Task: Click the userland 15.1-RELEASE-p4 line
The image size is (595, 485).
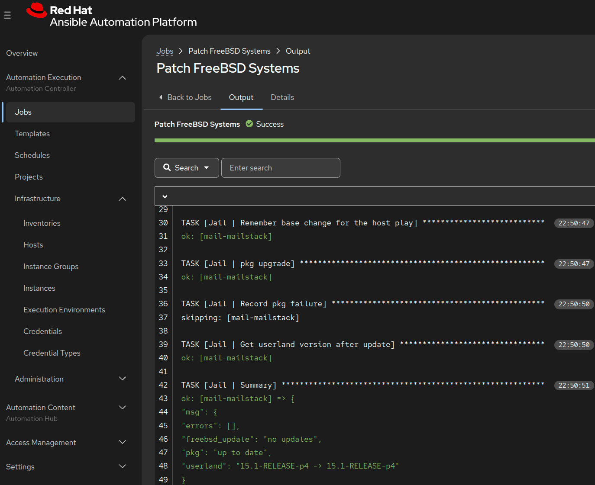Action: point(290,466)
